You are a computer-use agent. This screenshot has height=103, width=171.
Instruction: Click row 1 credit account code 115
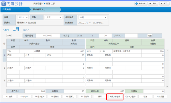92,51
